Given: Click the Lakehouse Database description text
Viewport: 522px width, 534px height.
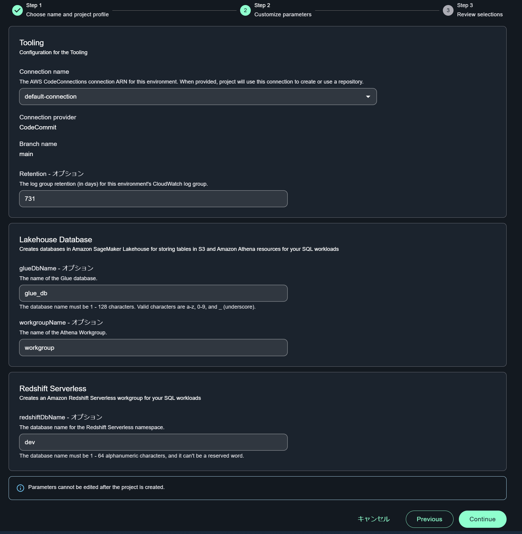Looking at the screenshot, I should click(179, 249).
